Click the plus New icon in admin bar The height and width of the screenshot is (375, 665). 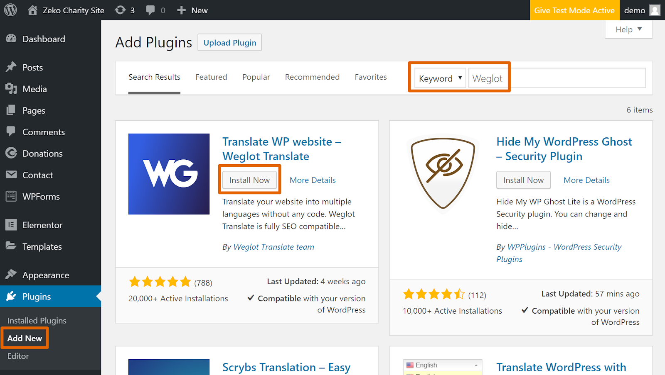[181, 10]
